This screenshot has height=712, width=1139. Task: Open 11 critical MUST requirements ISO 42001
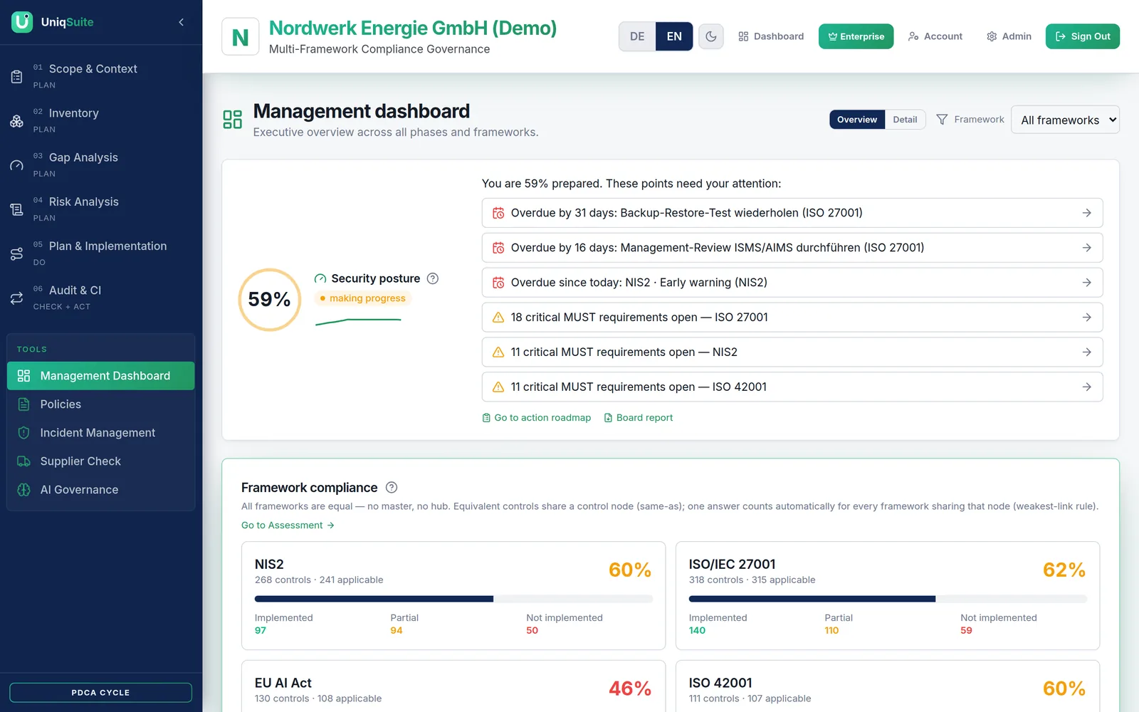[x=792, y=387]
